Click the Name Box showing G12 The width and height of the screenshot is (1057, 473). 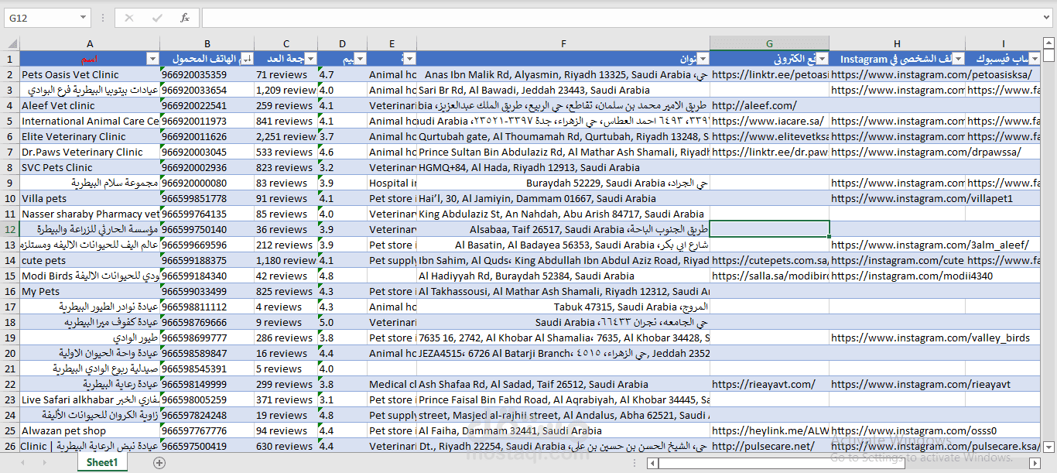point(40,18)
